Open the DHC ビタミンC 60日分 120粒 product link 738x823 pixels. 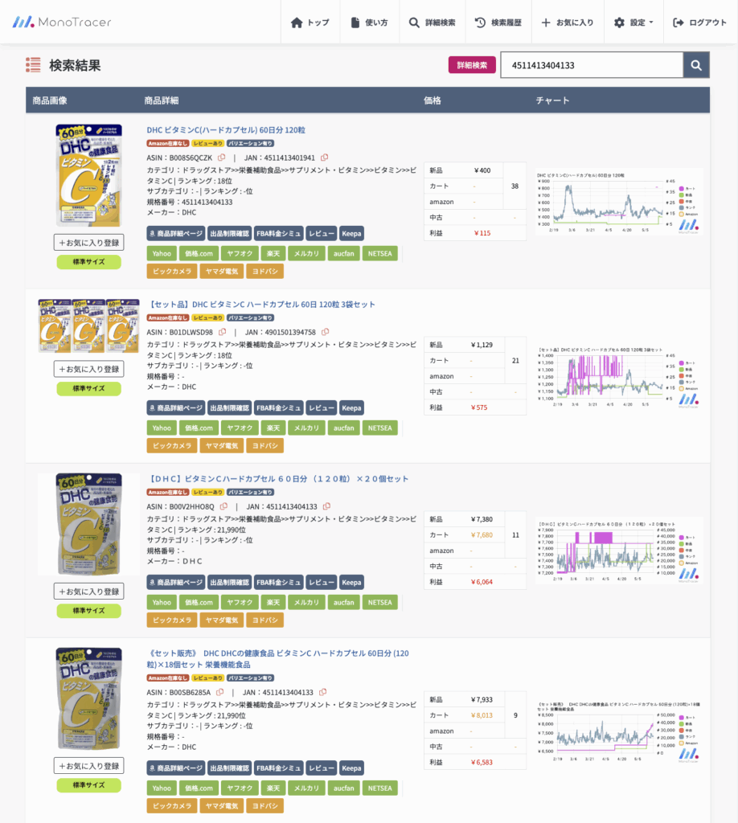point(226,129)
